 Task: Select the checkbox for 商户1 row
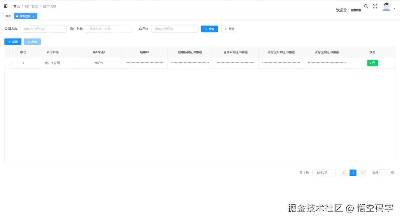pos(10,63)
